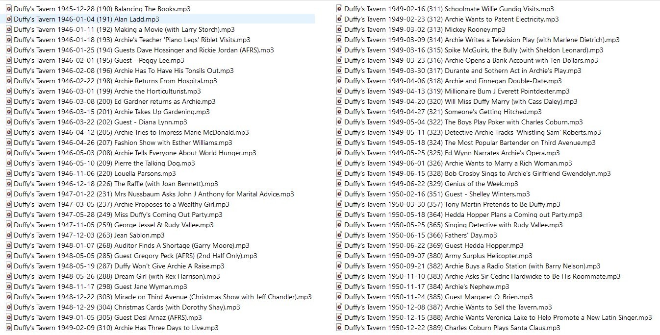Select 'The Boys Play Poker with Charles Coburn'
Viewport: 660px width, 335px height.
click(x=463, y=122)
